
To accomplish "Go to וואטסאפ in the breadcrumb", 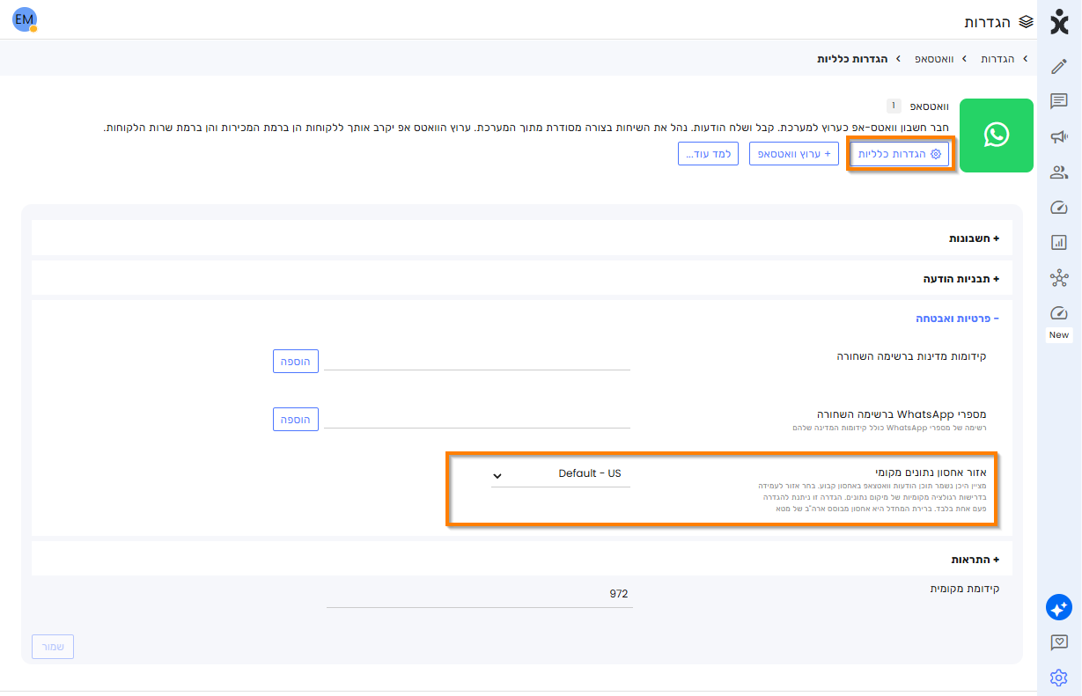I will (x=936, y=58).
